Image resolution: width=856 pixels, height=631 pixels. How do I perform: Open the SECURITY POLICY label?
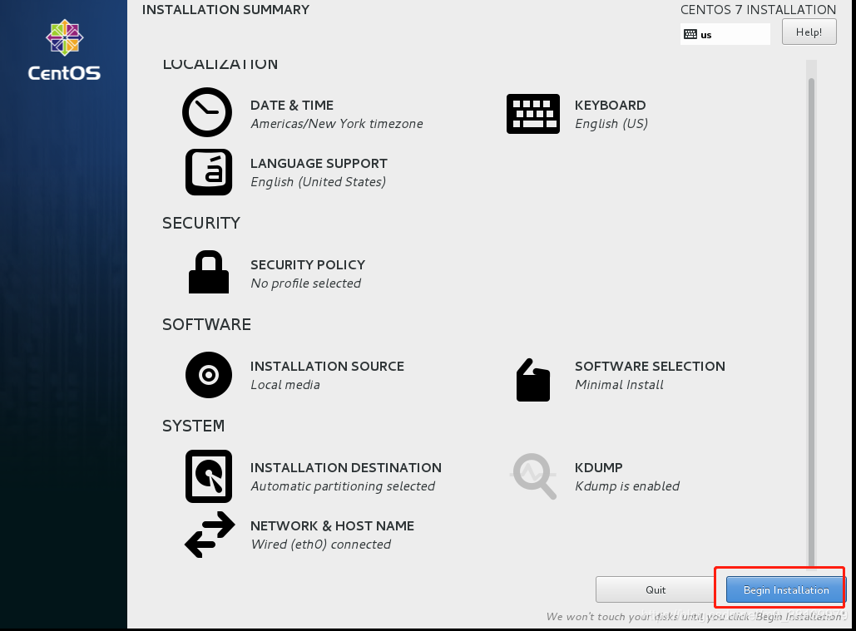[x=307, y=265]
